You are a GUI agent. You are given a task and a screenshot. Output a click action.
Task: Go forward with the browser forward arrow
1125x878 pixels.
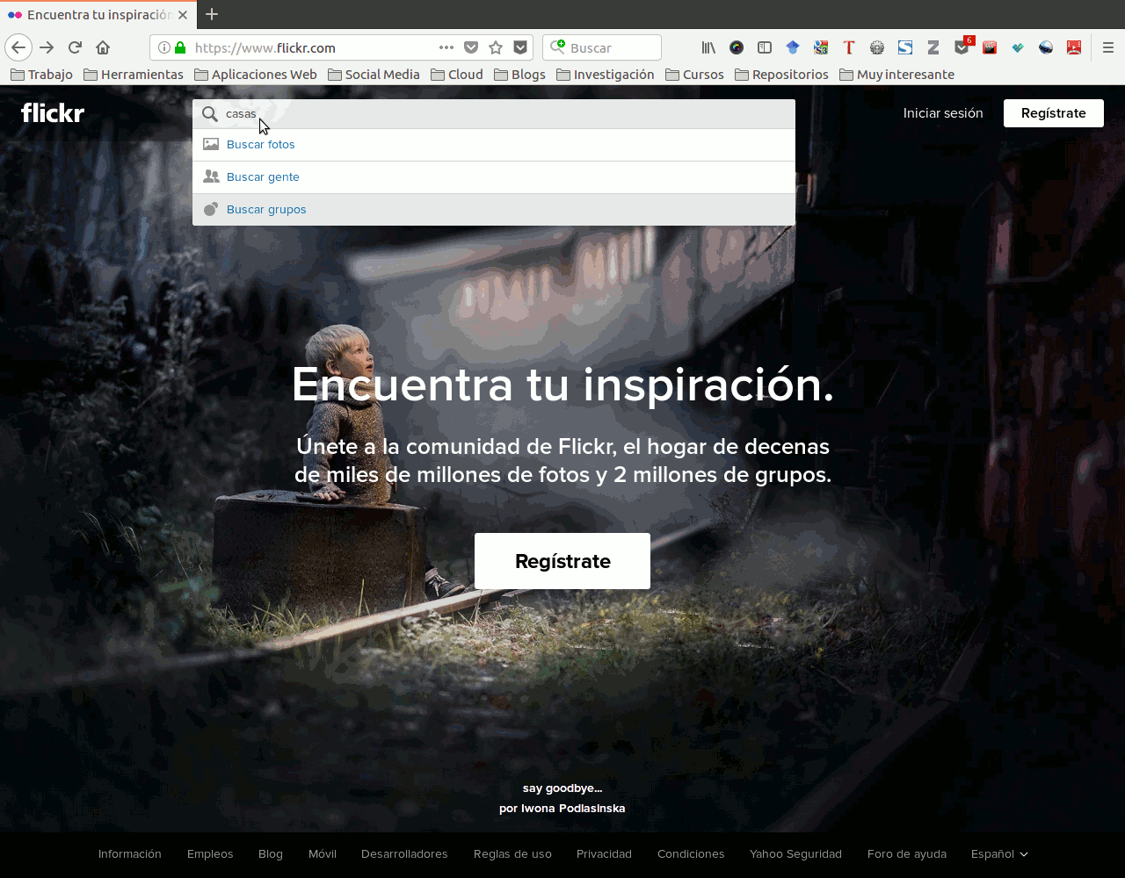coord(47,47)
